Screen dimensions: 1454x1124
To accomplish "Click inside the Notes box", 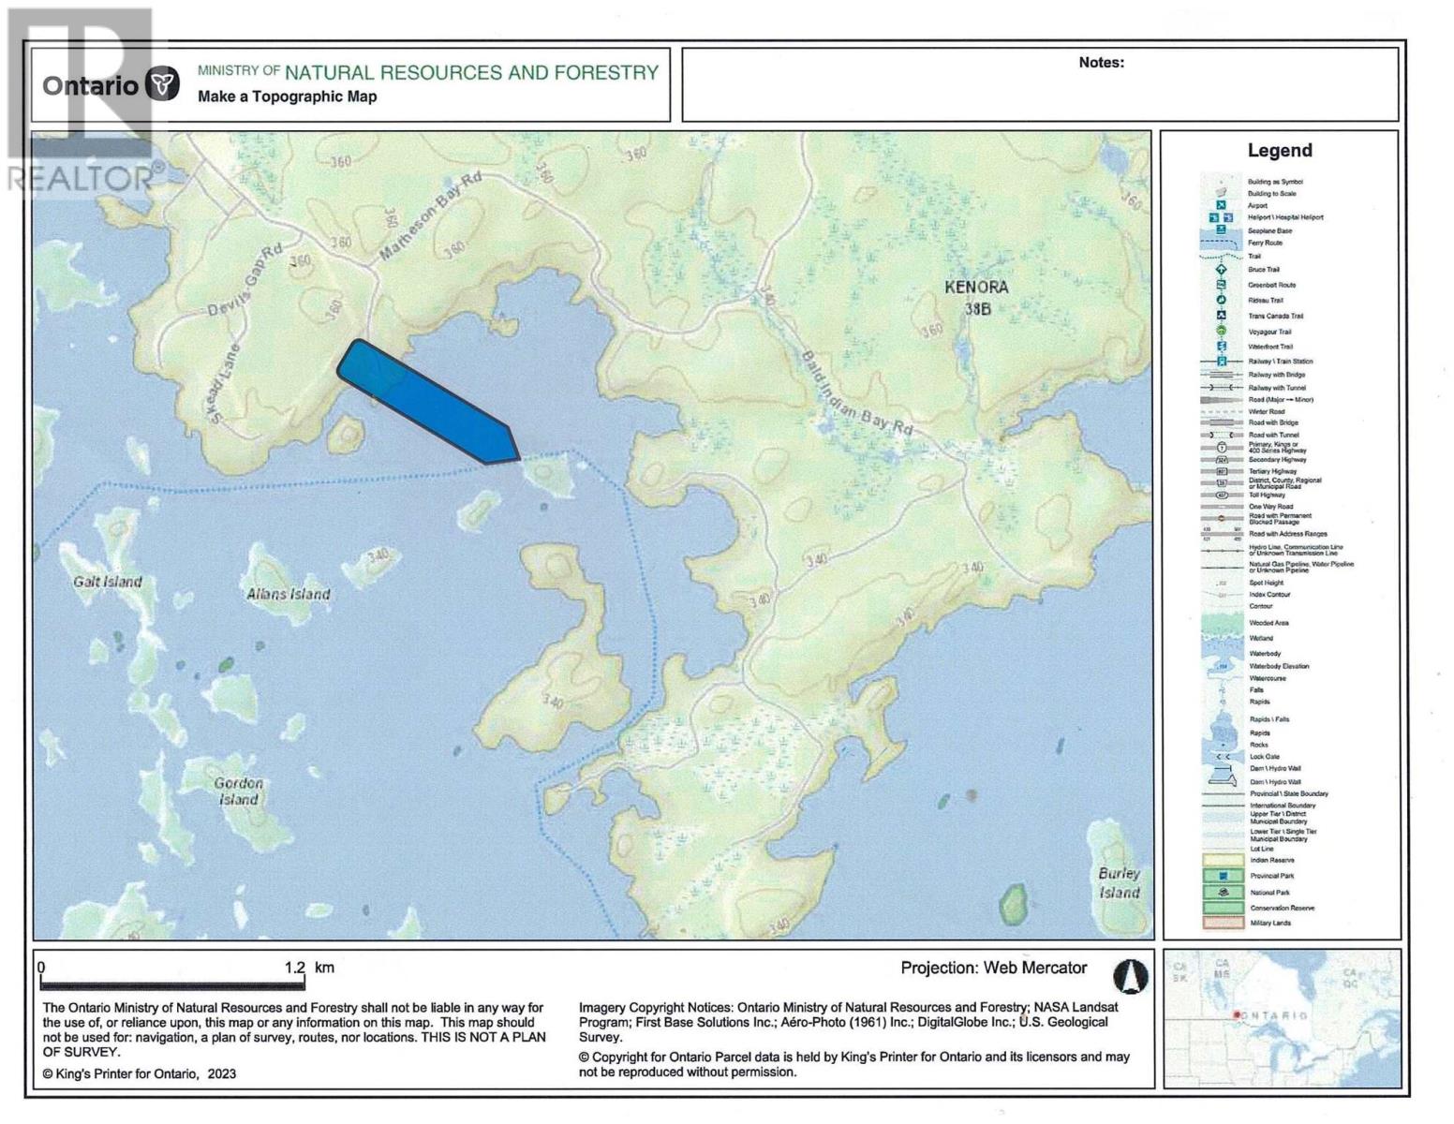I will pyautogui.click(x=1040, y=85).
